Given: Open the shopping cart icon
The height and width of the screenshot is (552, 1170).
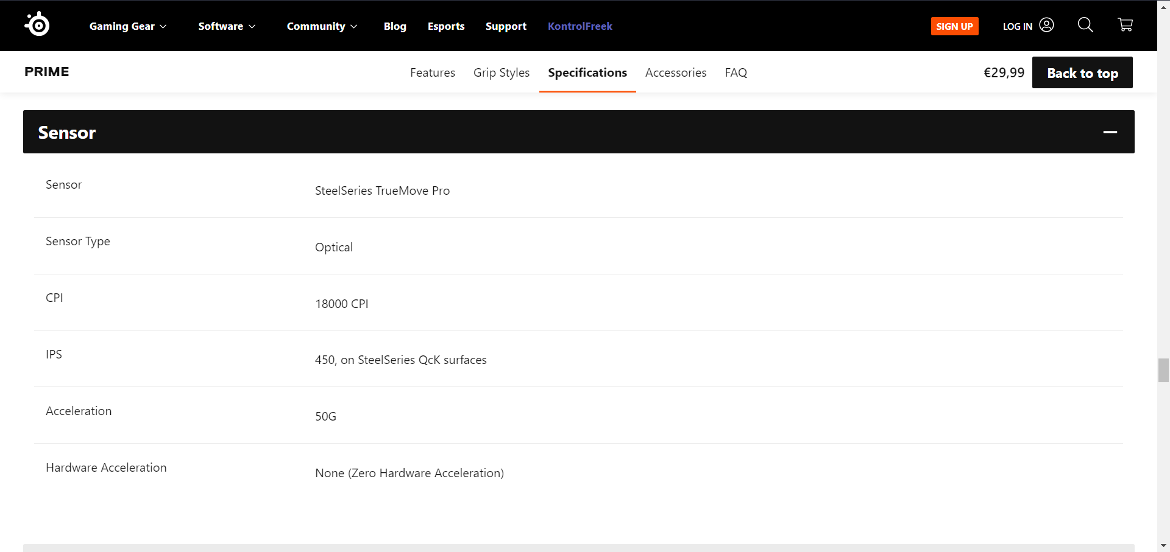Looking at the screenshot, I should (1126, 25).
